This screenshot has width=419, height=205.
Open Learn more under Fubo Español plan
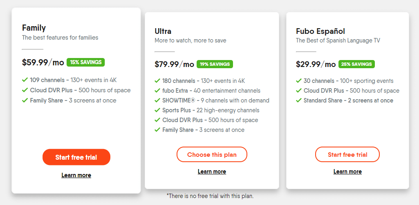click(x=347, y=172)
